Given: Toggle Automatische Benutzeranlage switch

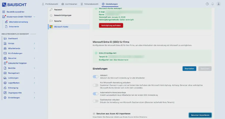Looking at the screenshot, I should pos(96,94).
